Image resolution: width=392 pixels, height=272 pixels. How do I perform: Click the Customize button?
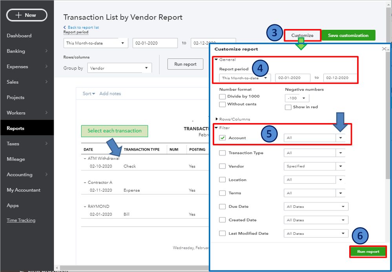tap(302, 35)
